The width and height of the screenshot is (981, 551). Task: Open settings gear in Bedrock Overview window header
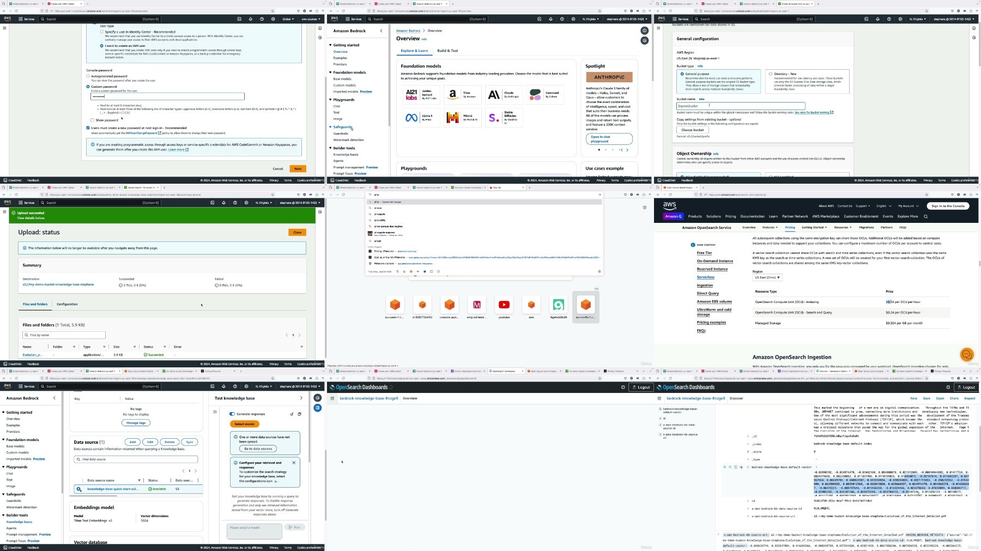tap(573, 19)
